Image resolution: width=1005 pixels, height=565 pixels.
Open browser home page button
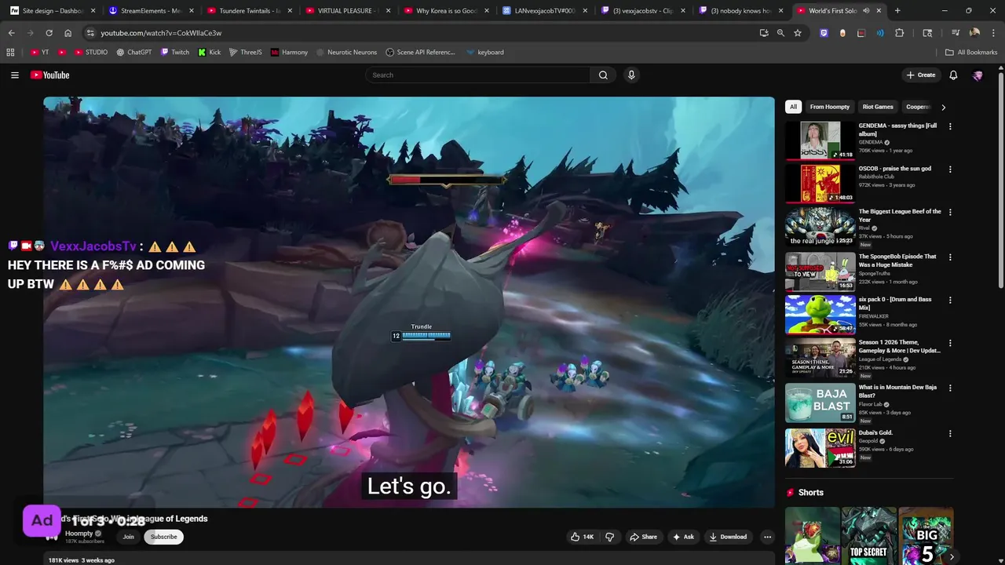click(x=68, y=33)
